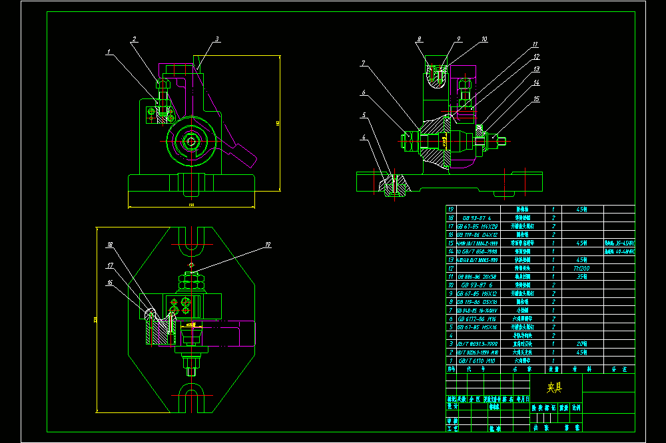The image size is (666, 443).
Task: Pick balloon label 18 in the plan view
Action: [110, 244]
